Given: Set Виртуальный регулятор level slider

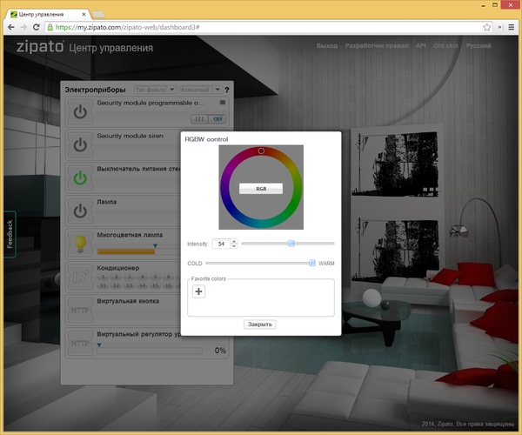Looking at the screenshot, I should (150, 351).
